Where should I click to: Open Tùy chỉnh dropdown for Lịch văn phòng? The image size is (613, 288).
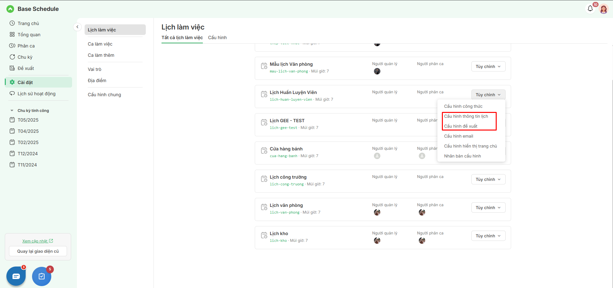(488, 208)
